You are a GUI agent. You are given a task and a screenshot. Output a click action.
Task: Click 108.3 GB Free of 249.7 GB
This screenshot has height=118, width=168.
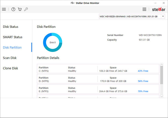[113, 71]
